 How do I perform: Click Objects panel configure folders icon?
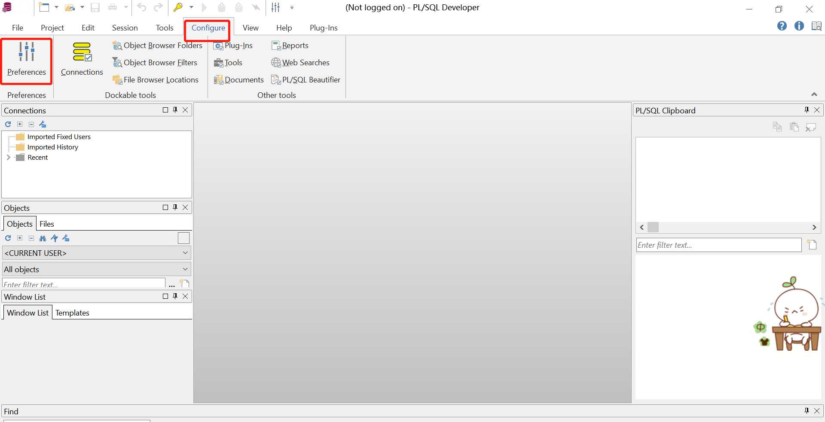(66, 238)
